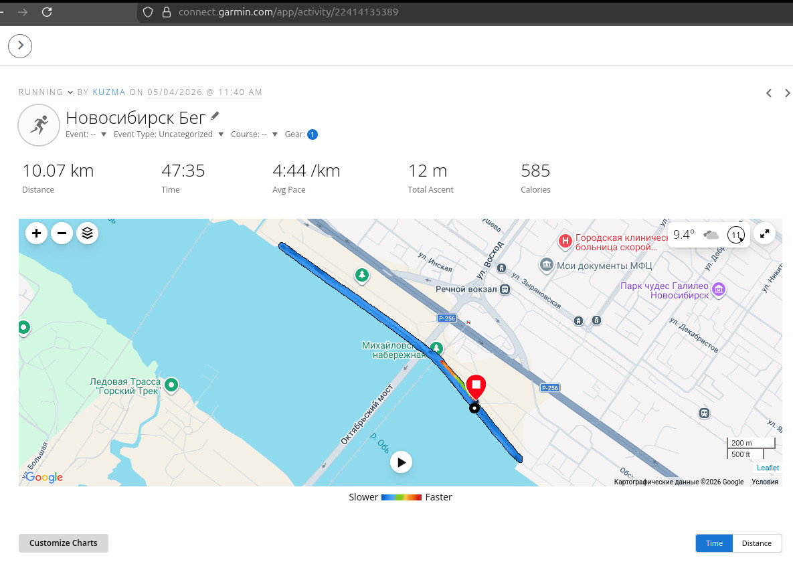Zoom in on the map
The height and width of the screenshot is (570, 793).
[36, 233]
